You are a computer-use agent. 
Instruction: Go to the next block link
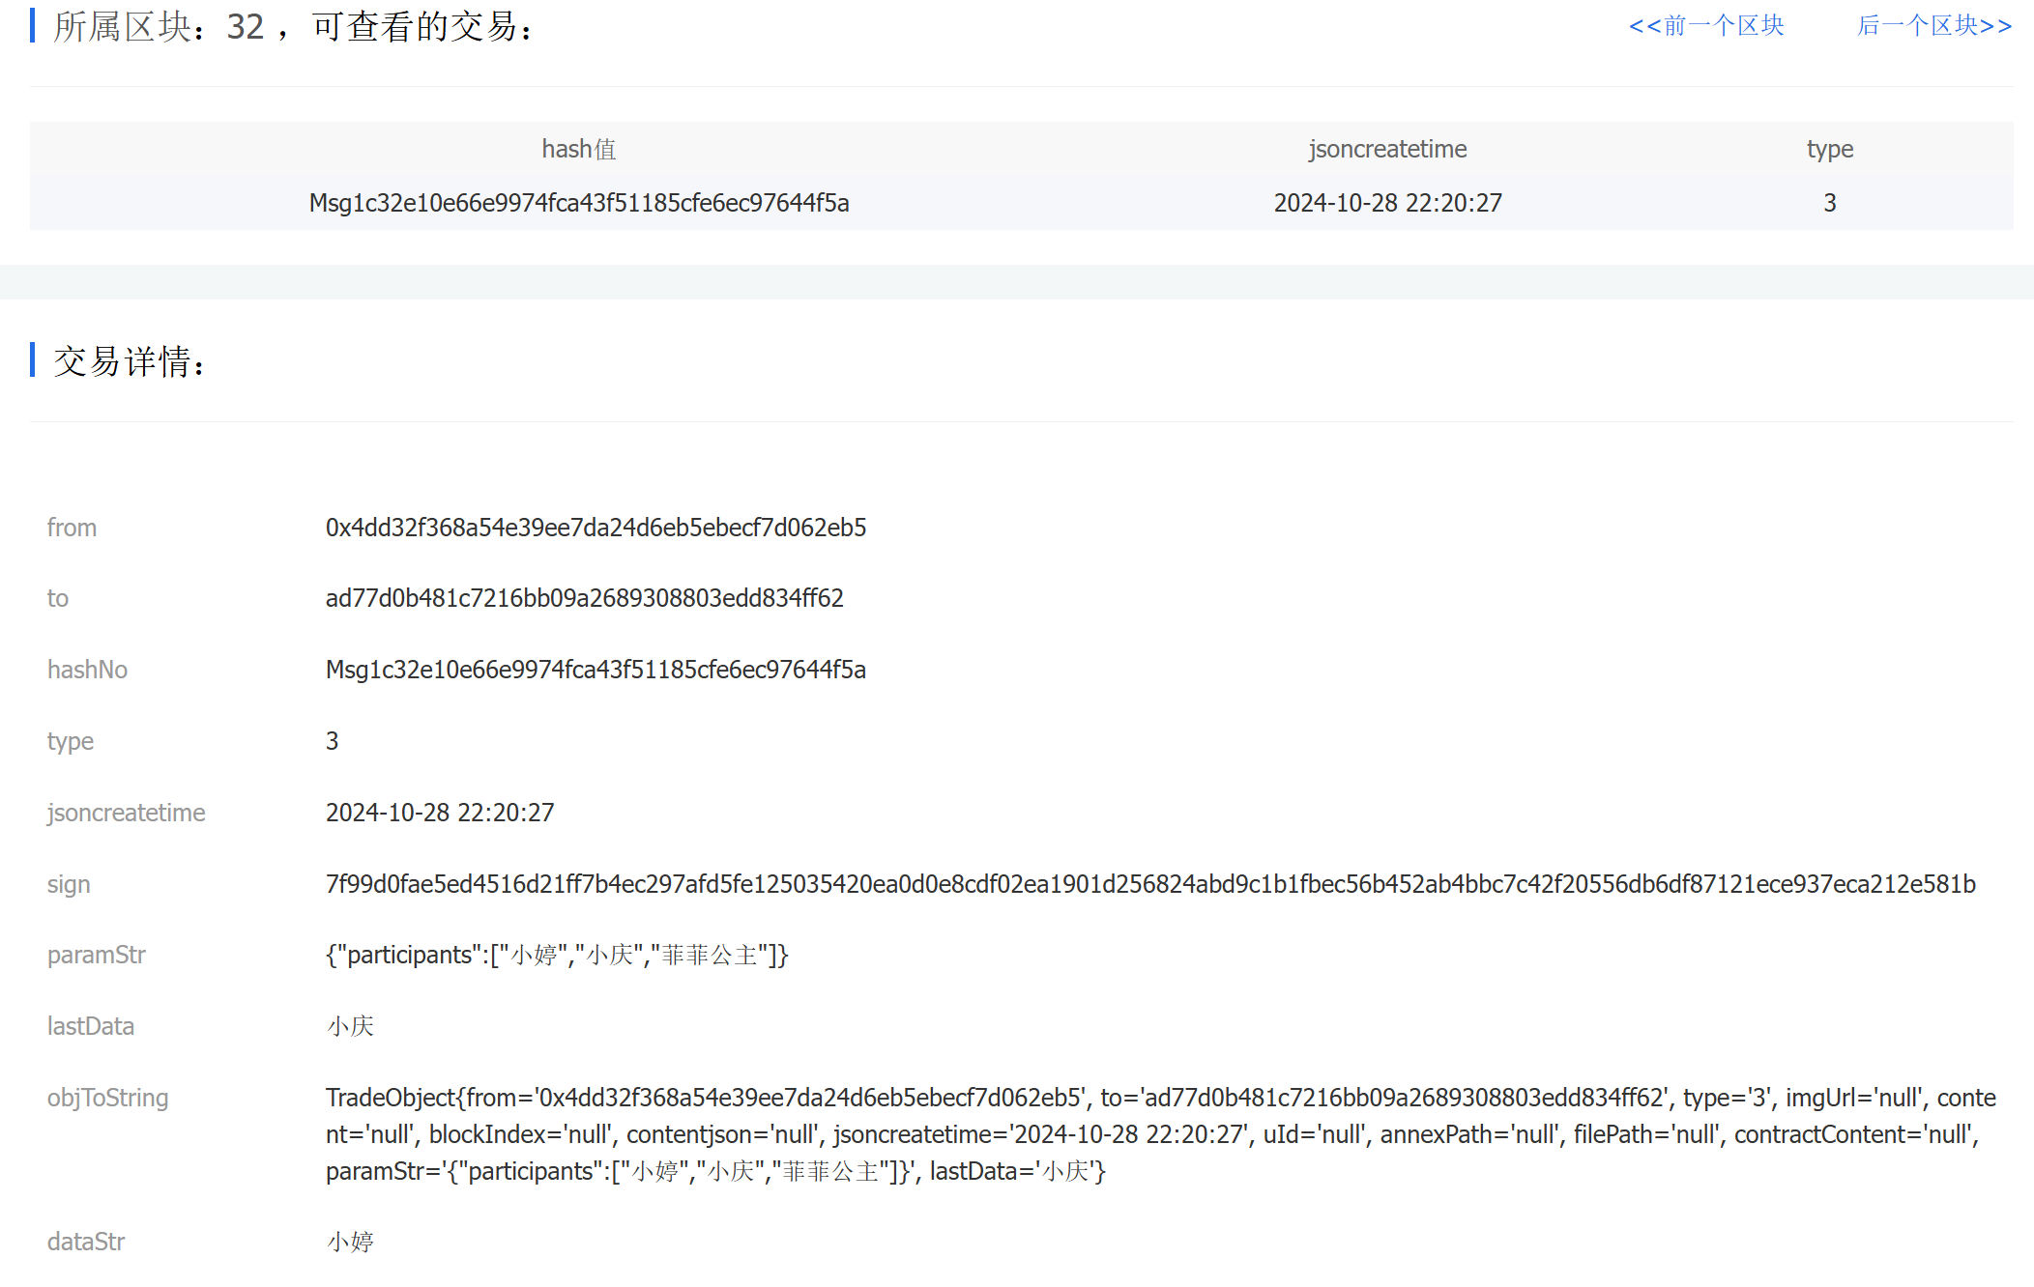tap(1933, 26)
